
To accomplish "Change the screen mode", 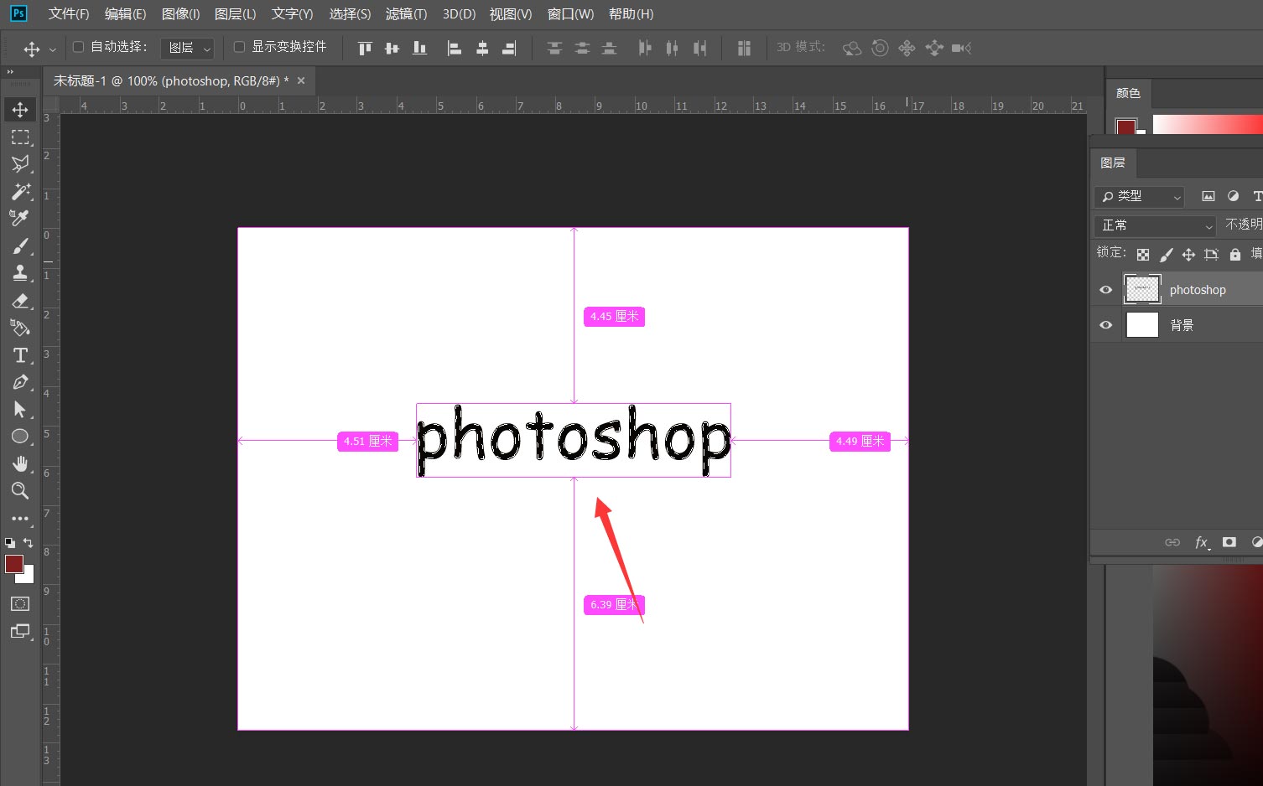I will [20, 631].
